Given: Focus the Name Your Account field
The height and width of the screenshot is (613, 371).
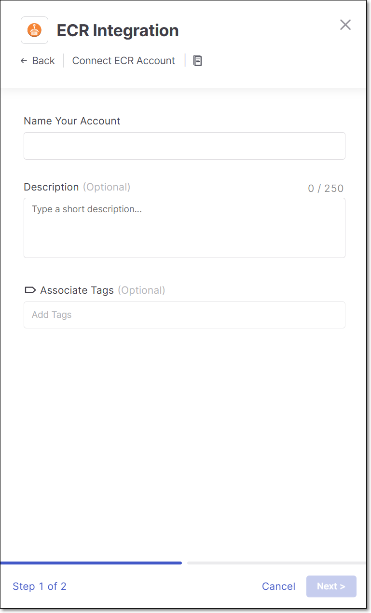Looking at the screenshot, I should point(184,146).
